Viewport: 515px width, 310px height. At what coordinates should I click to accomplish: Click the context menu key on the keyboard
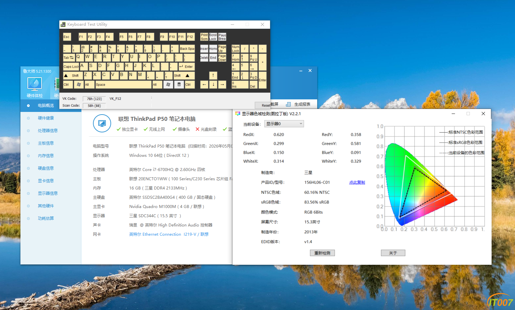tap(179, 85)
